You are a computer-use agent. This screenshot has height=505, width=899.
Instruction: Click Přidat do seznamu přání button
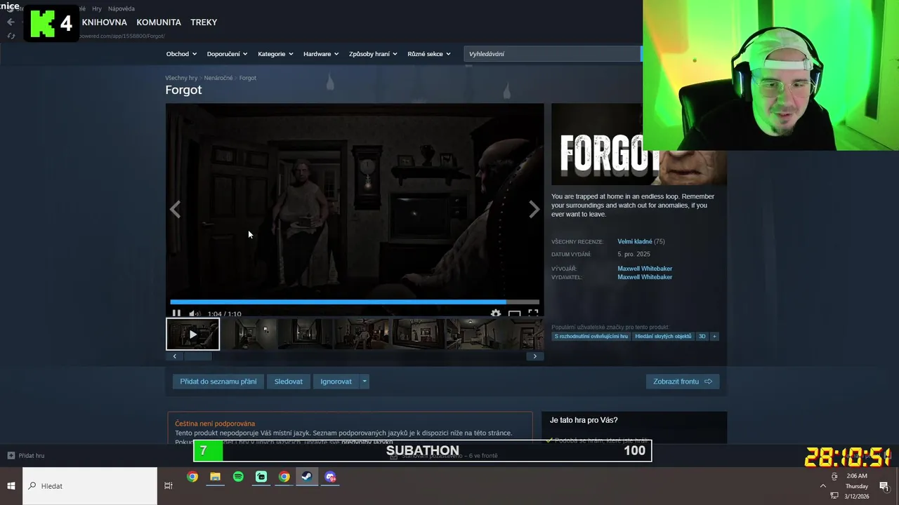click(x=218, y=382)
